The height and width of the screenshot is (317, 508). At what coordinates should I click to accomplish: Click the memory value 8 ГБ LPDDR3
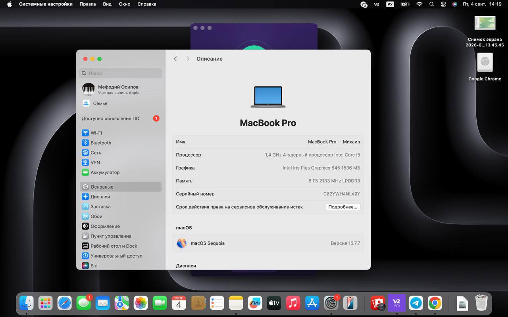click(x=334, y=181)
